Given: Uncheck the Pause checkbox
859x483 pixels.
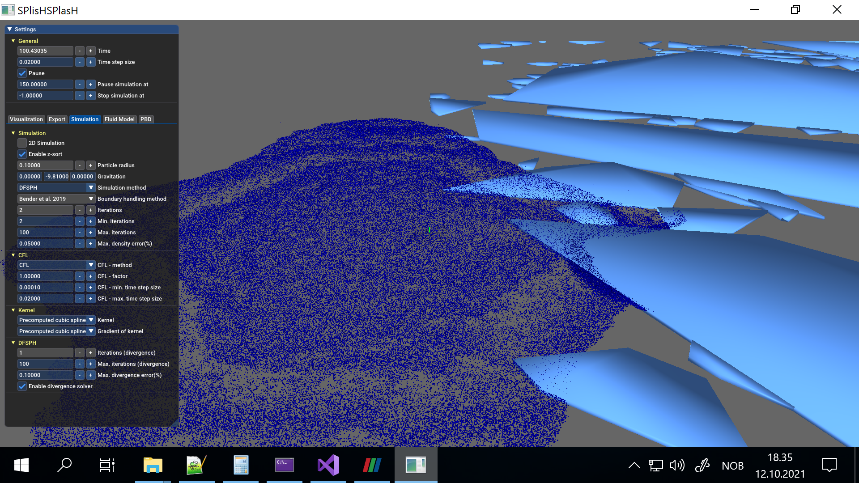Looking at the screenshot, I should coord(22,73).
